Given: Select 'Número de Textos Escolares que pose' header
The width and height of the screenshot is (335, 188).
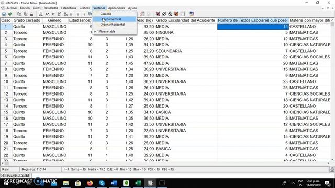Looking at the screenshot, I should (x=252, y=20).
